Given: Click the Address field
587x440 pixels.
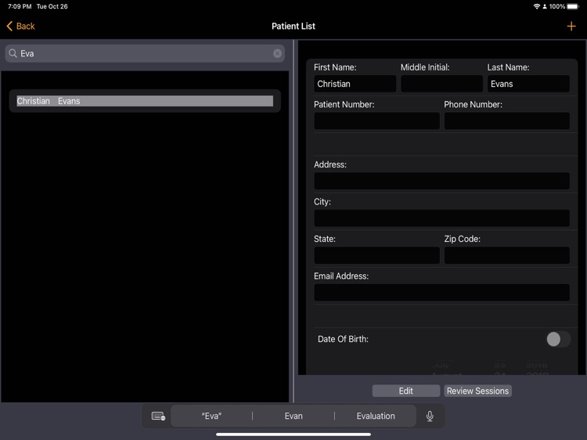Looking at the screenshot, I should (x=441, y=181).
